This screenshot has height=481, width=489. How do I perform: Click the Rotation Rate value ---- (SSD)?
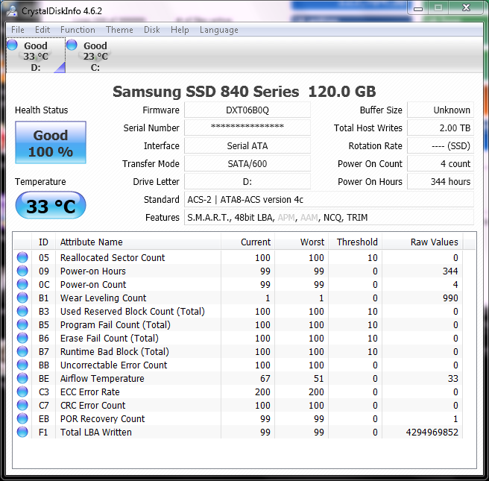[x=441, y=145]
